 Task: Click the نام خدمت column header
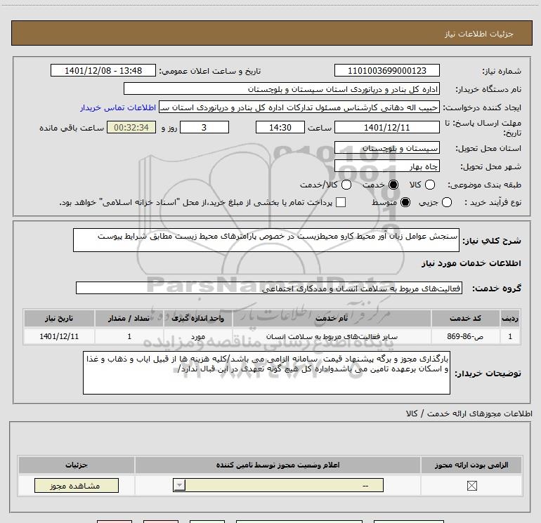[x=332, y=318]
